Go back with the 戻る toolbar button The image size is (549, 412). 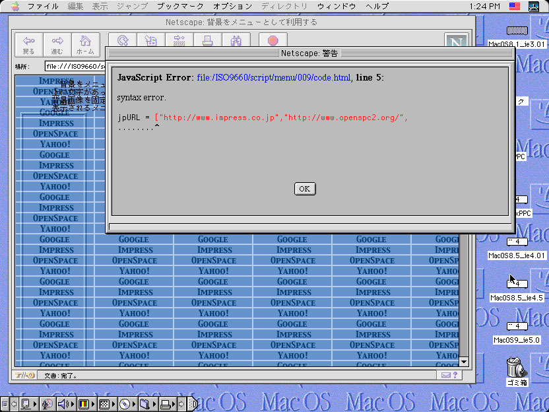29,45
